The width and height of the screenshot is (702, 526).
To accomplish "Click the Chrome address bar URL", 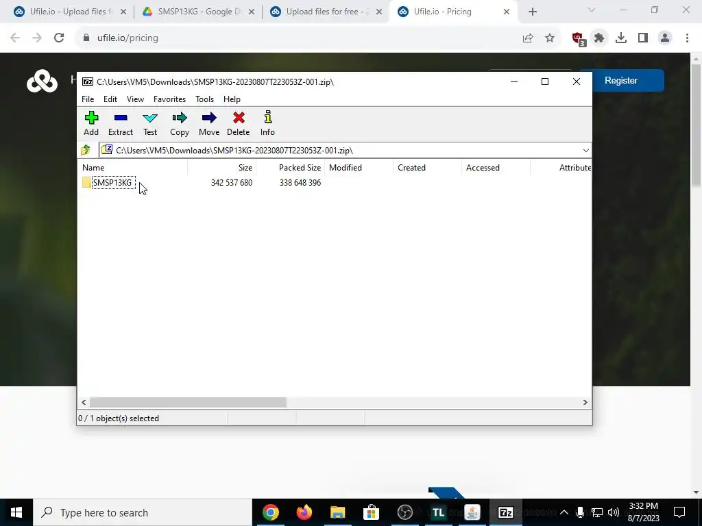I will 128,38.
